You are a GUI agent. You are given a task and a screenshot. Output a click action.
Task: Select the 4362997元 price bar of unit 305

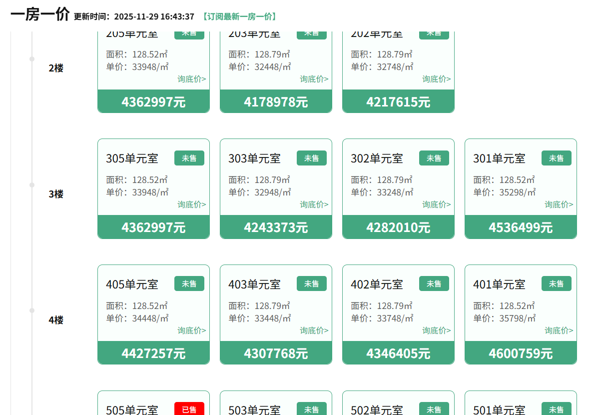point(153,227)
